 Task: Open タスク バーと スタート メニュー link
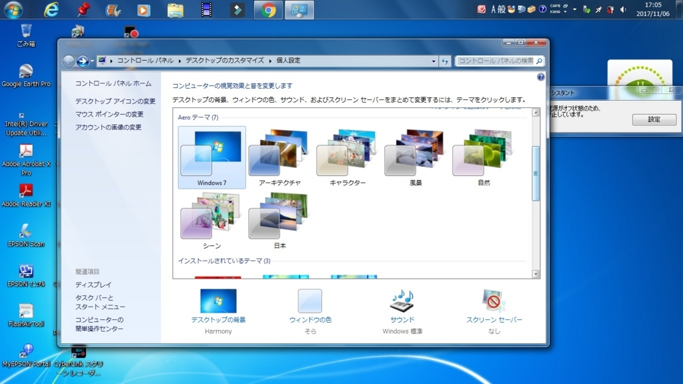(x=100, y=302)
